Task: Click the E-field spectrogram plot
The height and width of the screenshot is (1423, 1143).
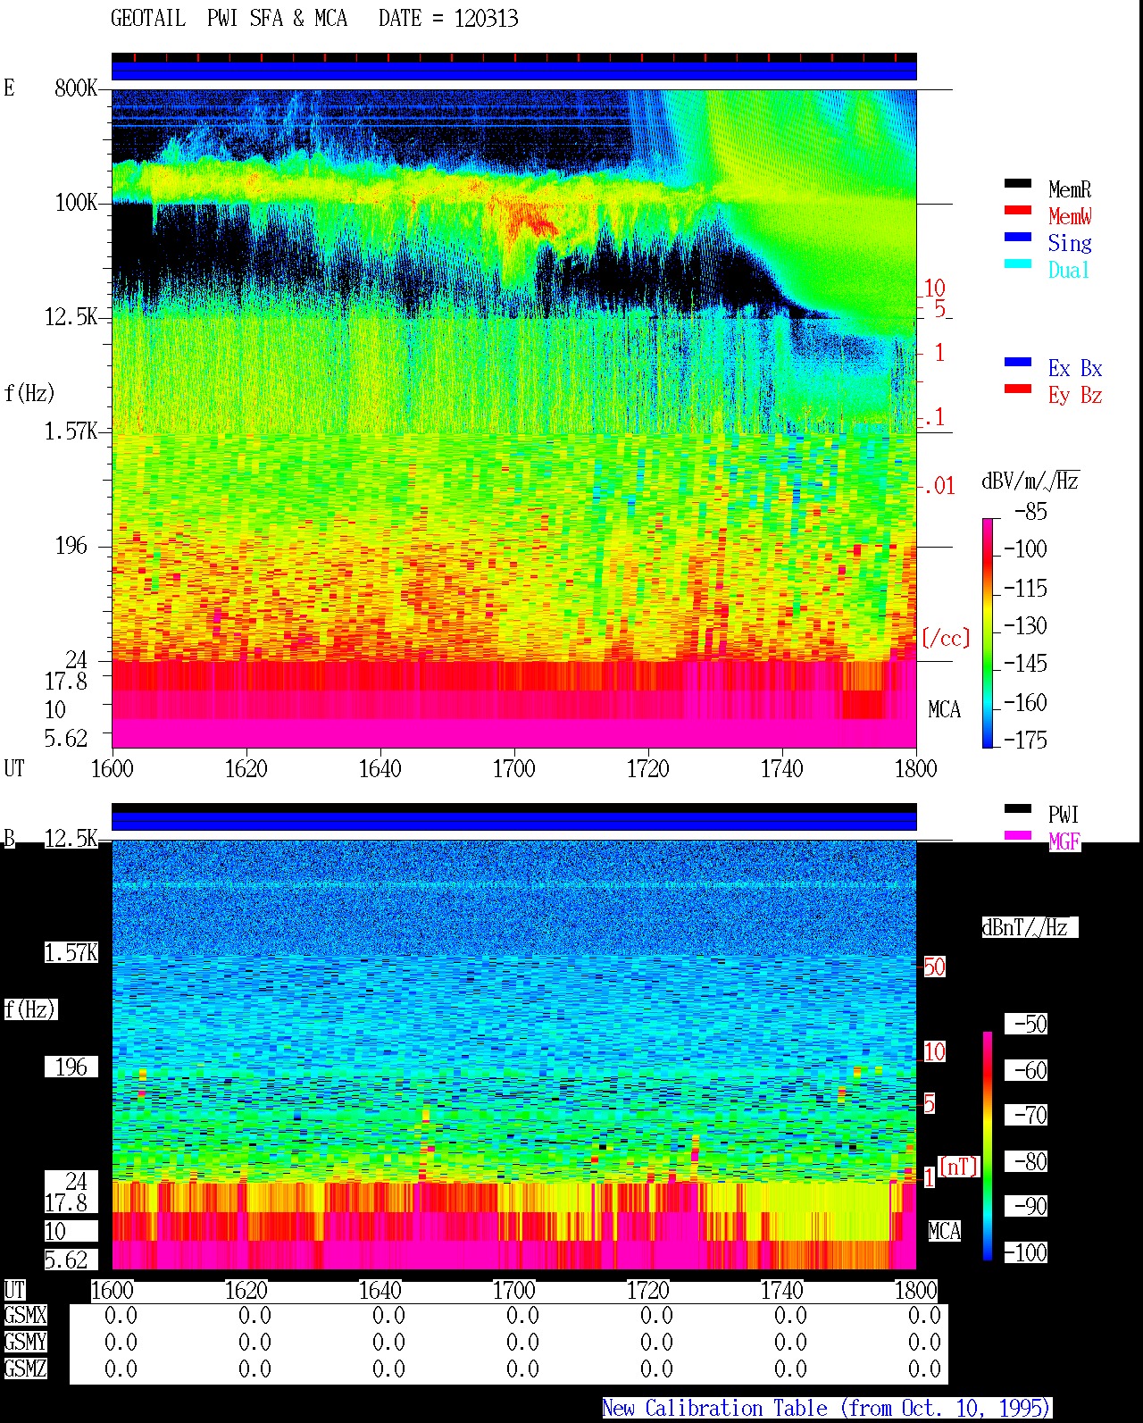Action: point(513,418)
